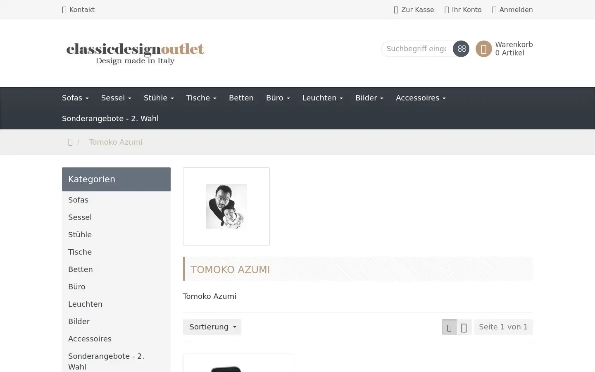
Task: Expand the Stühle navigation dropdown
Action: coord(159,98)
